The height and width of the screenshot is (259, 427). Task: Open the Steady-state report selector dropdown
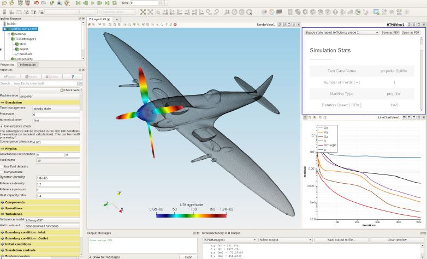click(x=341, y=32)
